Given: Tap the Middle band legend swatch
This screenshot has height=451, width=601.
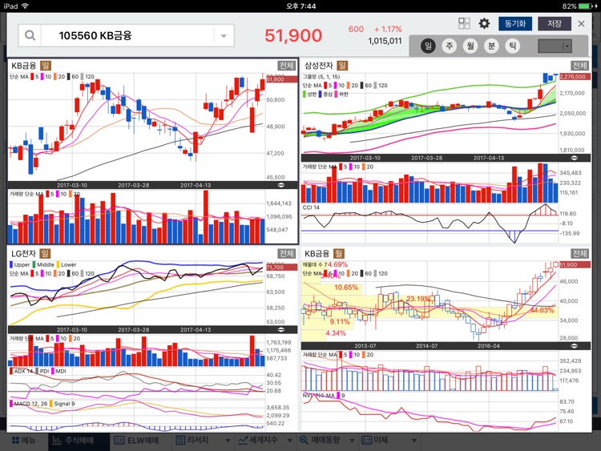Looking at the screenshot, I should tap(34, 264).
